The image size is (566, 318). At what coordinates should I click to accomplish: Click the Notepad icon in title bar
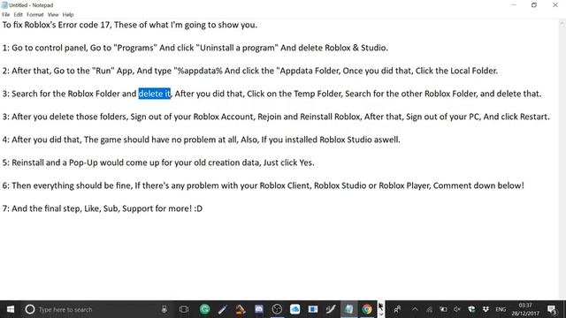click(x=4, y=5)
